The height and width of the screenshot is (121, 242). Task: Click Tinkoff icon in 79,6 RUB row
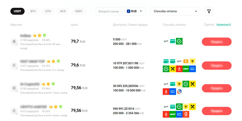pyautogui.click(x=192, y=61)
